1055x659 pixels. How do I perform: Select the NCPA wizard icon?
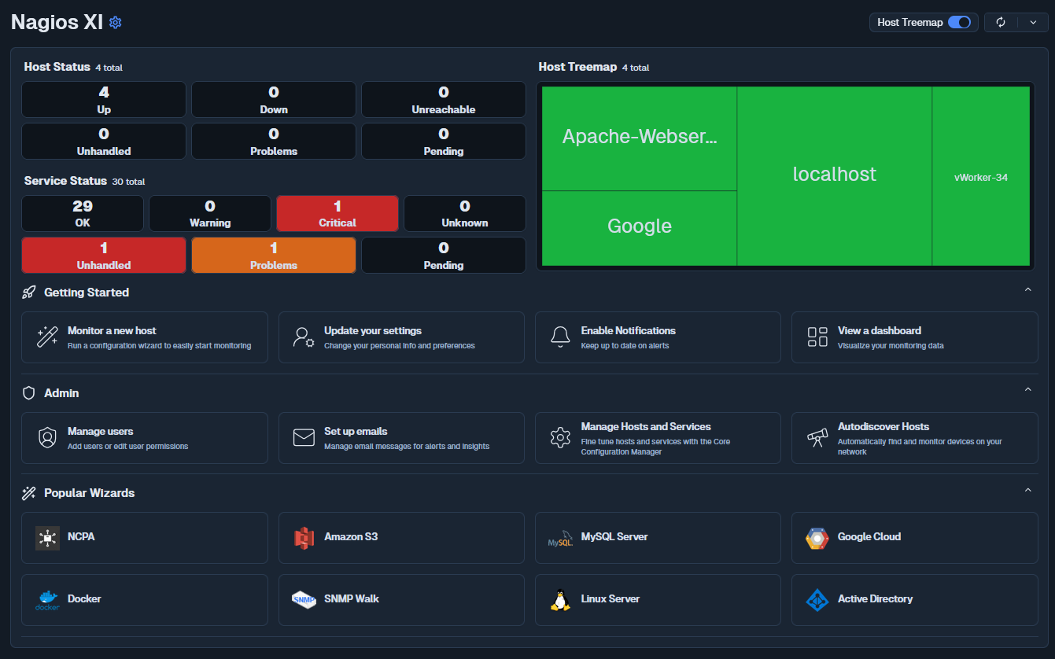pos(47,537)
